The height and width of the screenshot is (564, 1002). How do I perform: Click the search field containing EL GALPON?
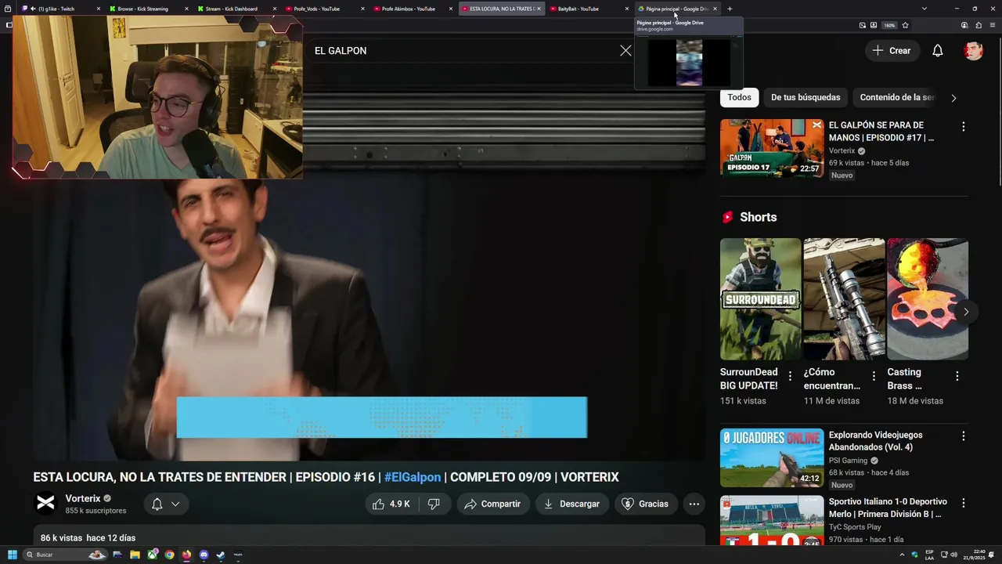click(462, 50)
